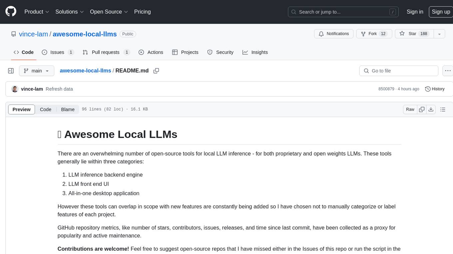Click the Public visibility badge
The height and width of the screenshot is (254, 453).
click(x=128, y=34)
